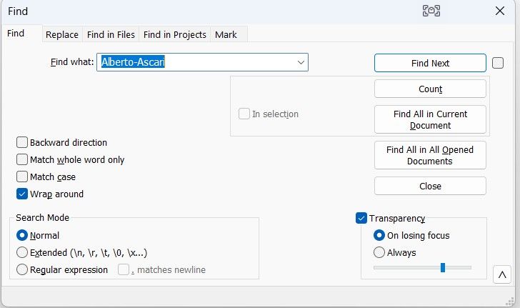520x308 pixels.
Task: Open the Find in Files tab
Action: pos(111,34)
